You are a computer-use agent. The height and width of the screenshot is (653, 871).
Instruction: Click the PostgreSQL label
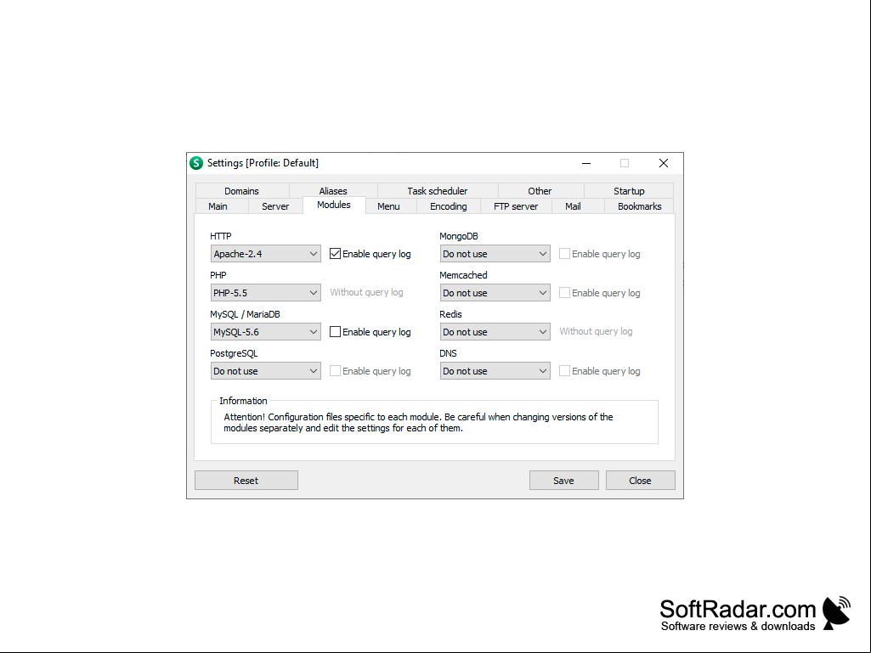pos(234,353)
